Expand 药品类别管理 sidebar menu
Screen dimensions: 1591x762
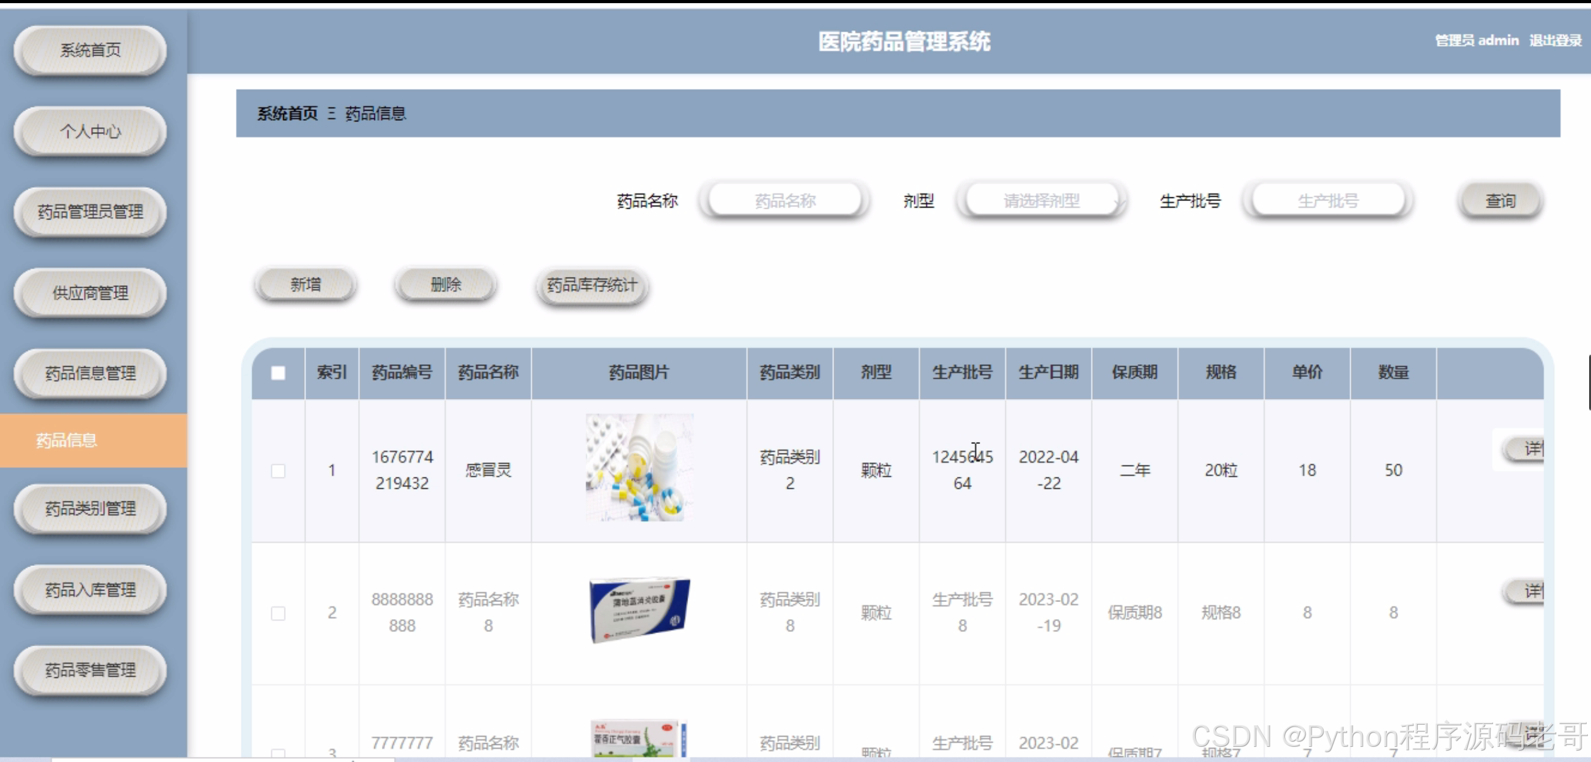coord(90,508)
